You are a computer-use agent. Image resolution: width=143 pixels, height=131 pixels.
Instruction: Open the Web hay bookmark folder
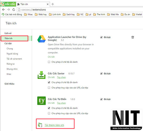(x=41, y=14)
